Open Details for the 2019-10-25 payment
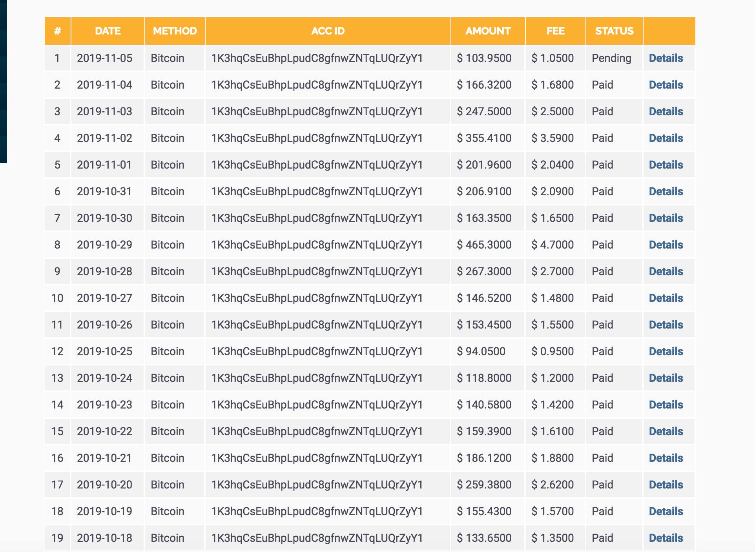This screenshot has height=552, width=755. [666, 352]
